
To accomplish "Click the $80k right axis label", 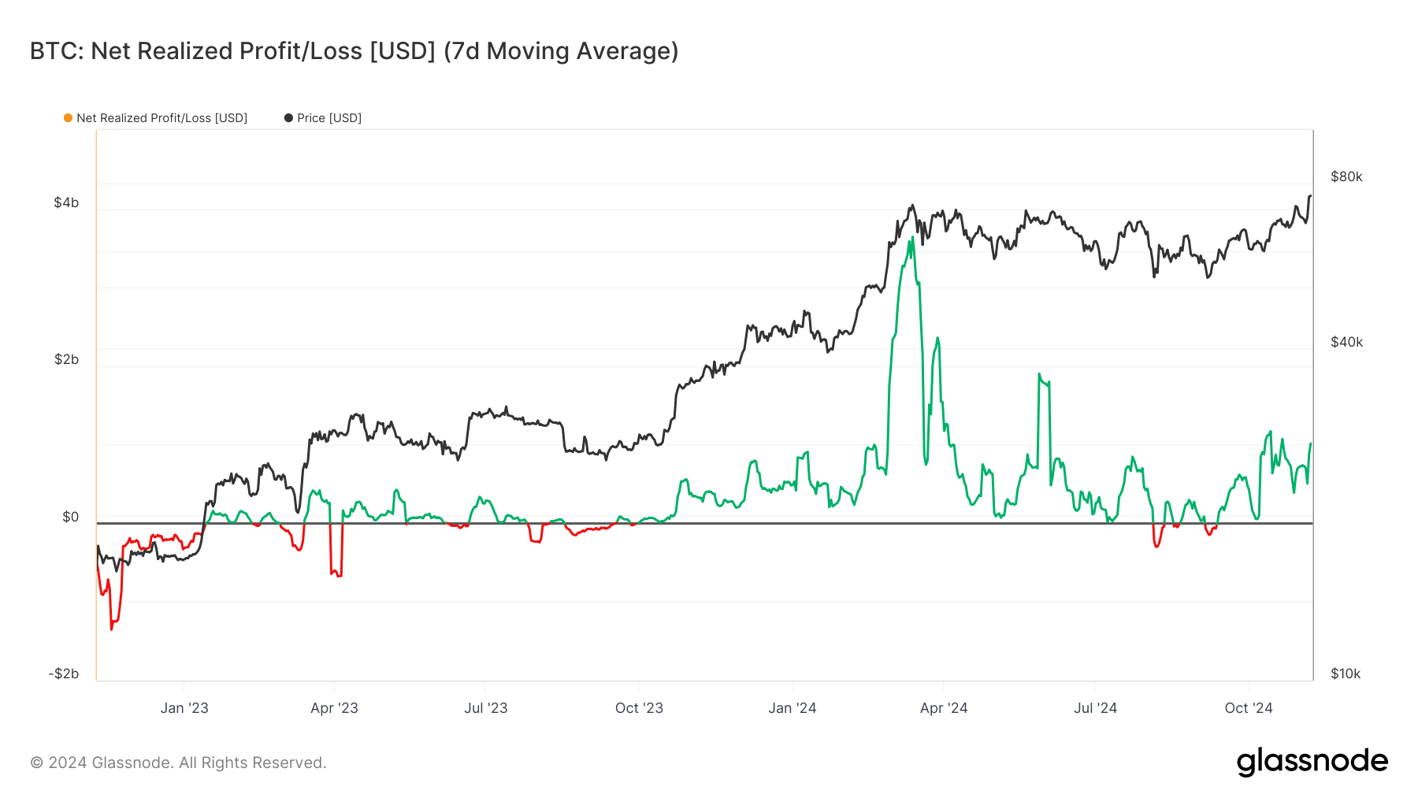I will (1346, 176).
